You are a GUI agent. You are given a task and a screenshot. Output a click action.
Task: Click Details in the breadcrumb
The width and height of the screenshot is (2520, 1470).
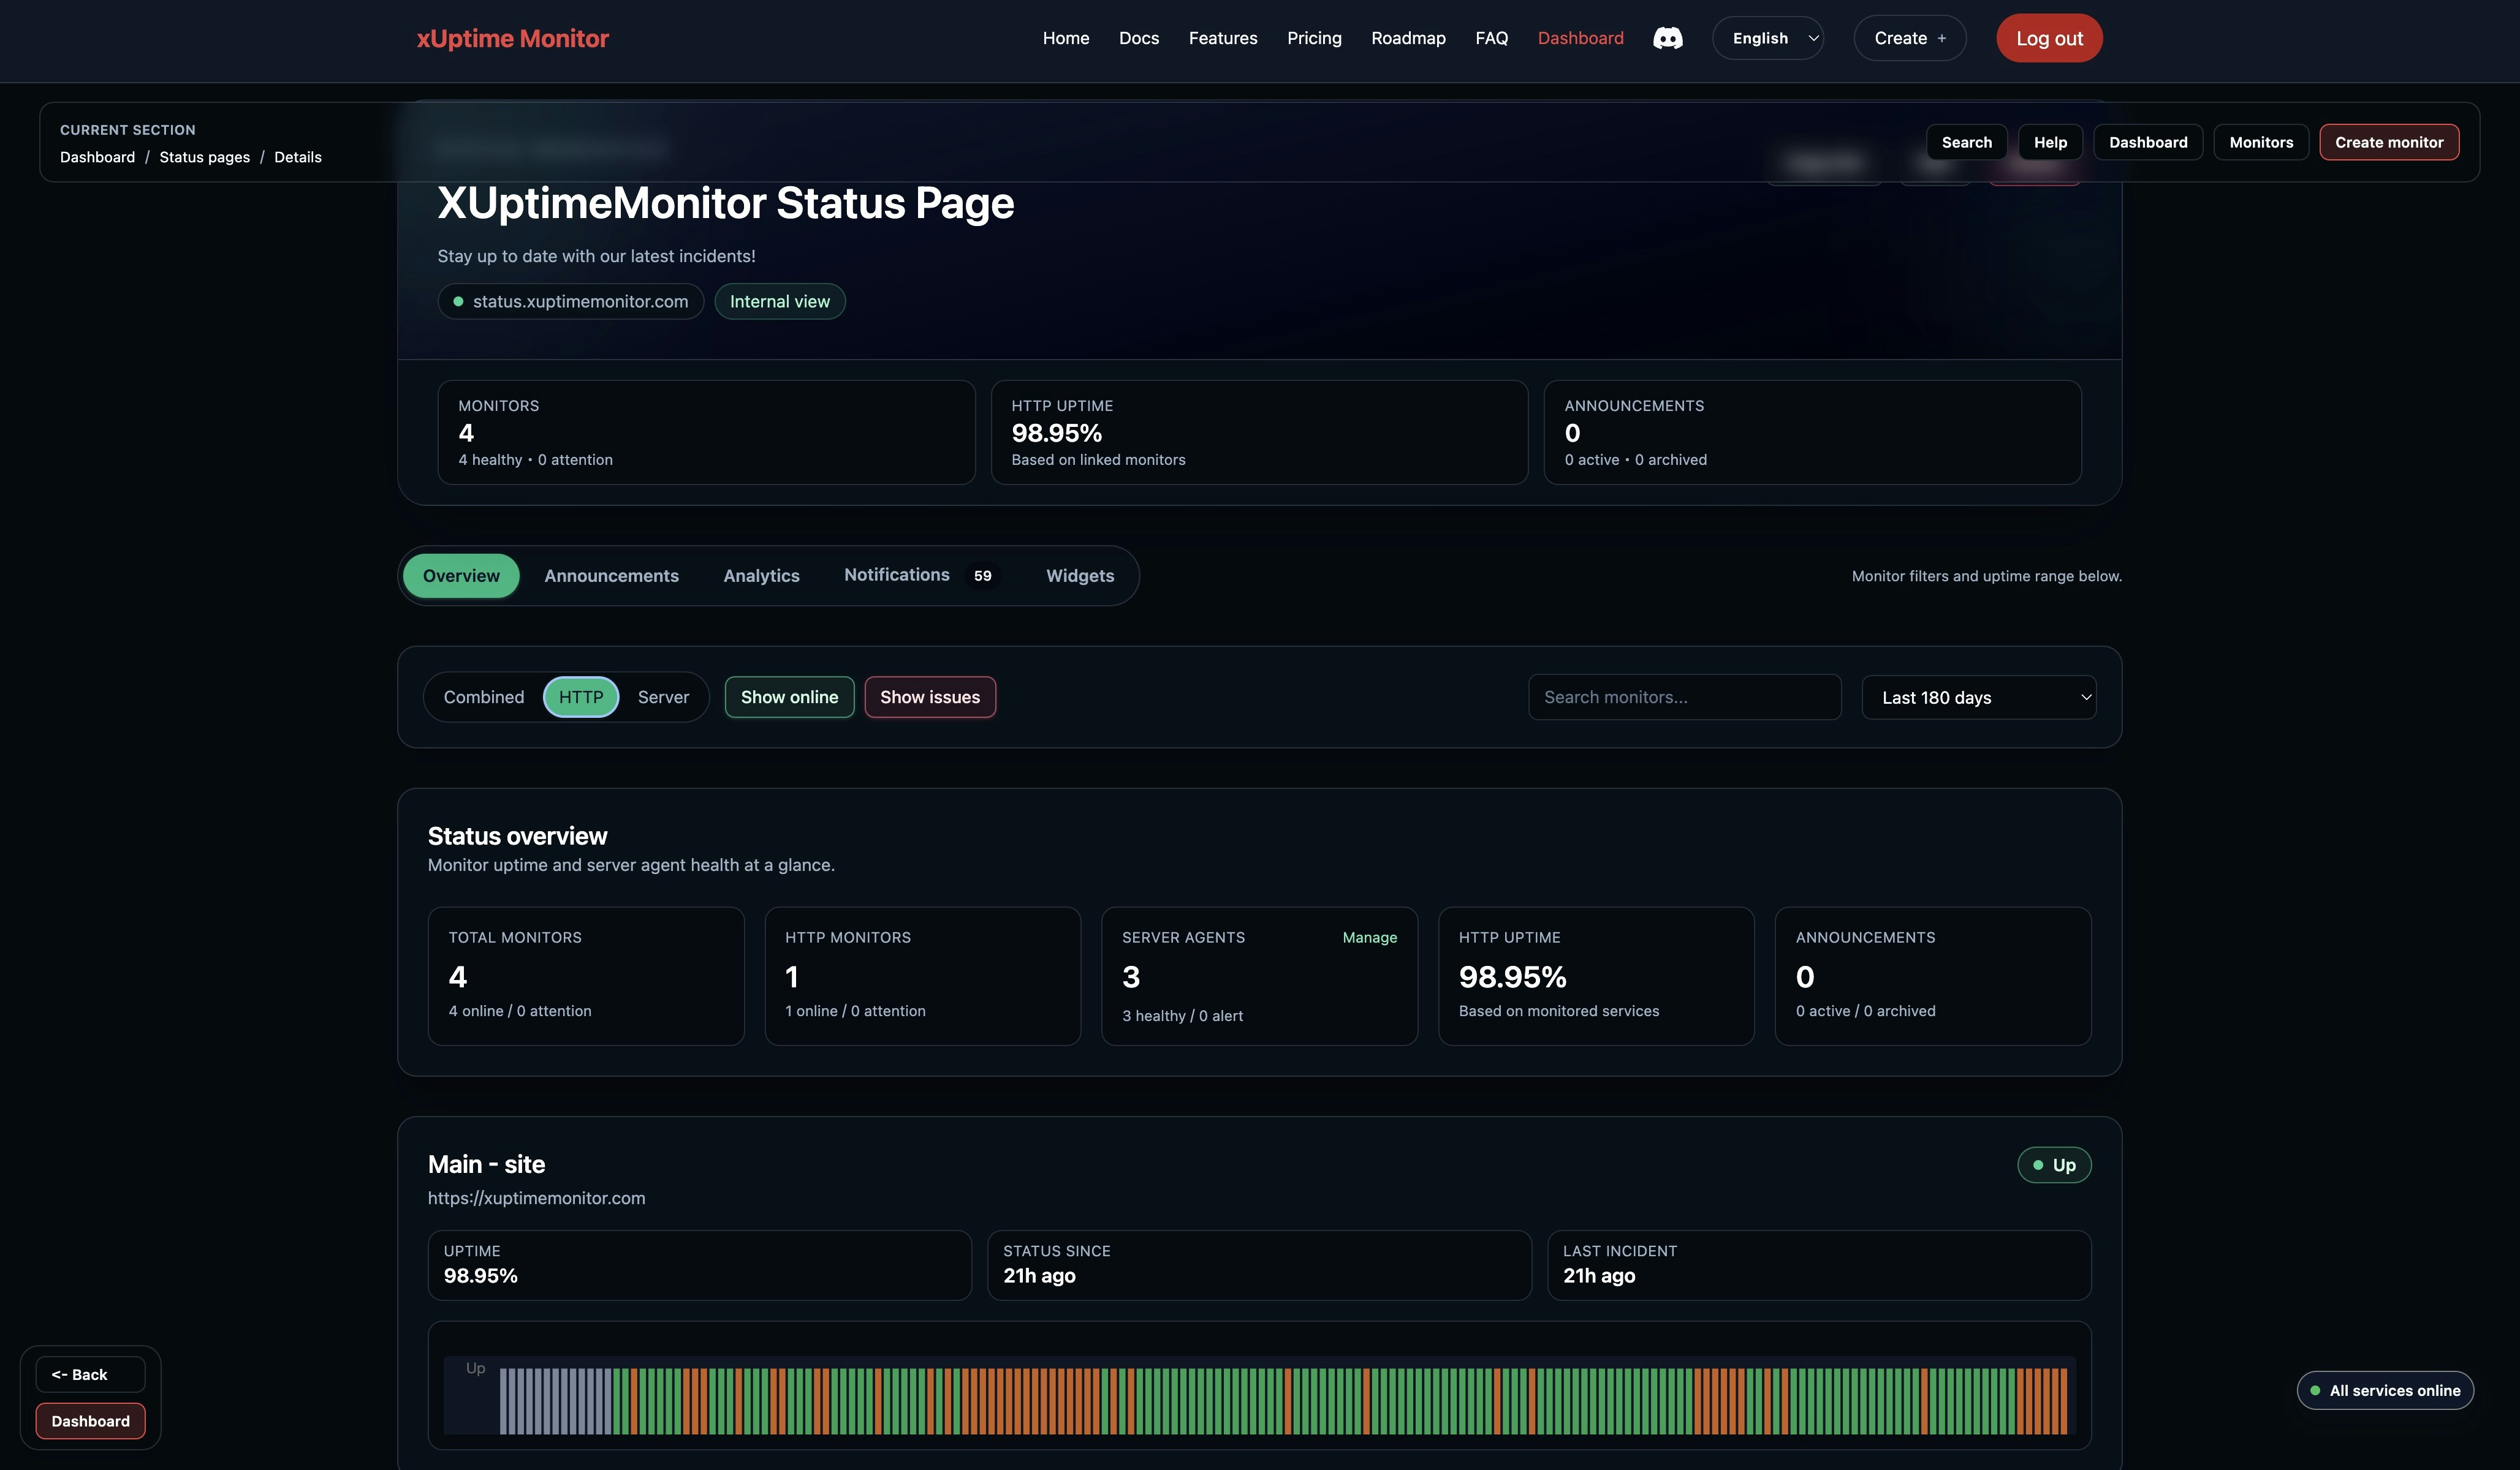click(x=298, y=157)
